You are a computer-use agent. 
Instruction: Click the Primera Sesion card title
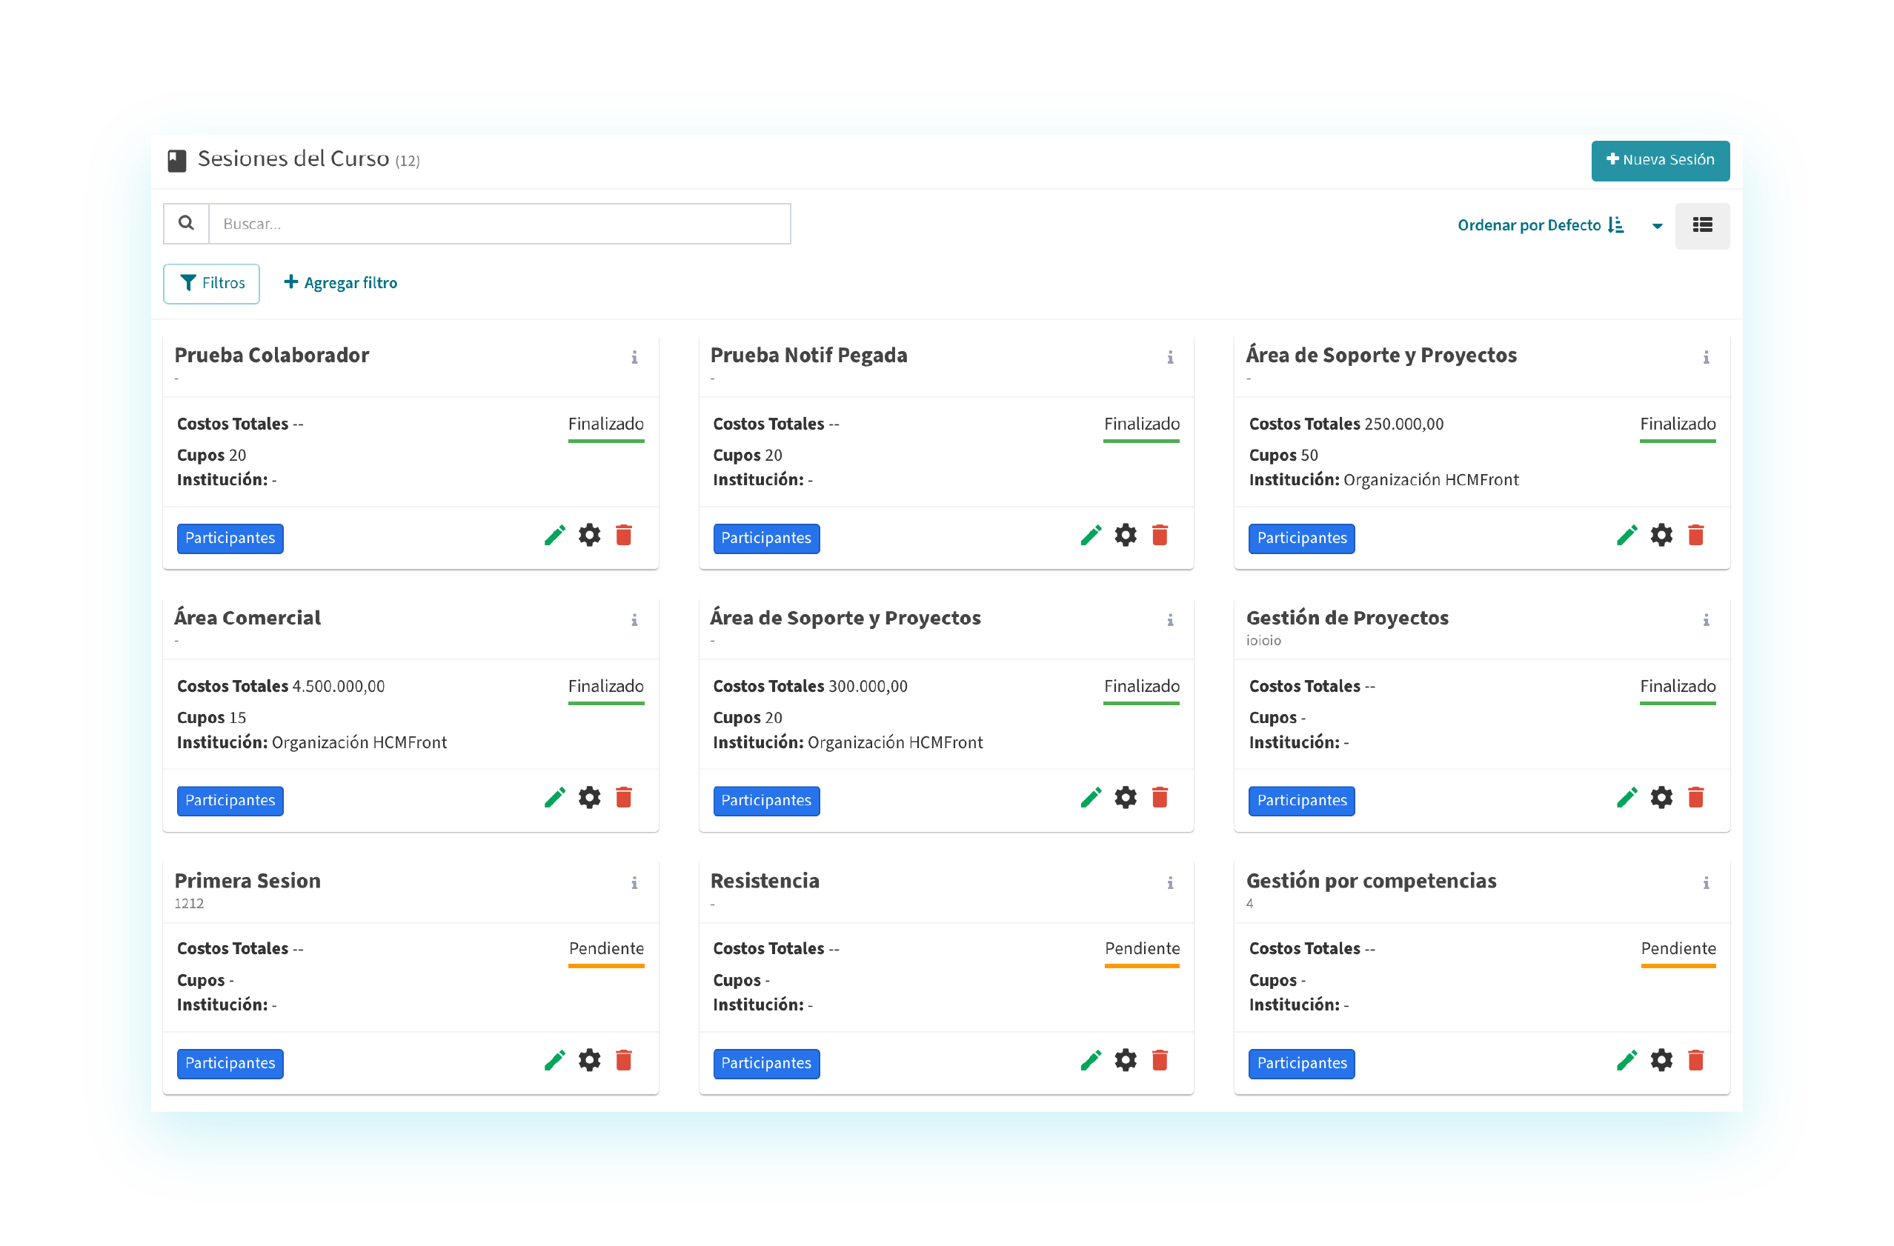coord(247,881)
